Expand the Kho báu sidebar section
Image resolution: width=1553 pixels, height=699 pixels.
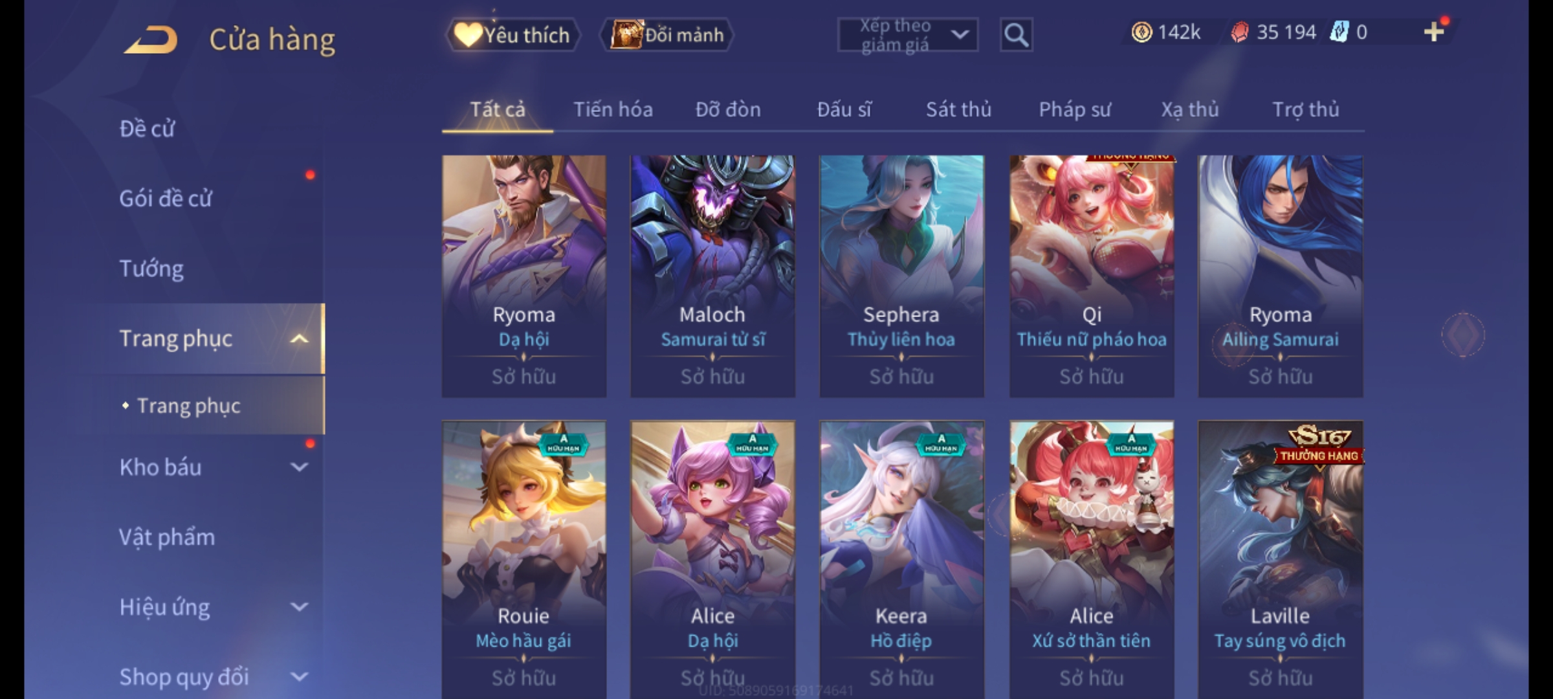[299, 467]
